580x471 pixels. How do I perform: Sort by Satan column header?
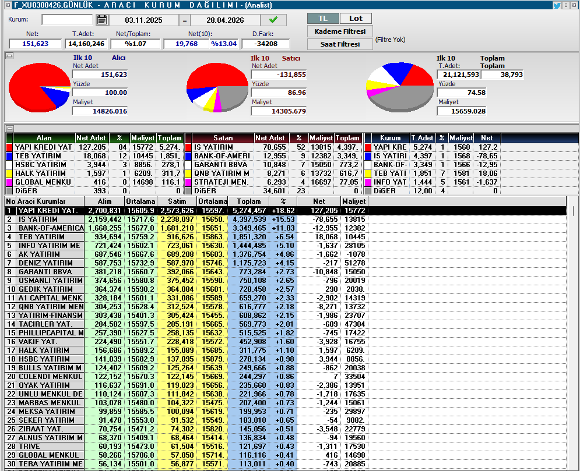pos(223,138)
